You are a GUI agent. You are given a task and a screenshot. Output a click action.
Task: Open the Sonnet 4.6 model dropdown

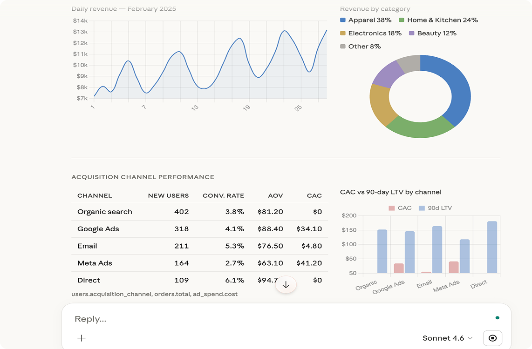click(447, 338)
